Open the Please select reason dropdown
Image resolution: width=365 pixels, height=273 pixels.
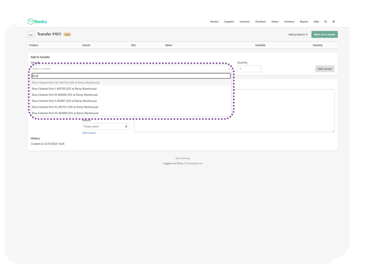pos(105,126)
